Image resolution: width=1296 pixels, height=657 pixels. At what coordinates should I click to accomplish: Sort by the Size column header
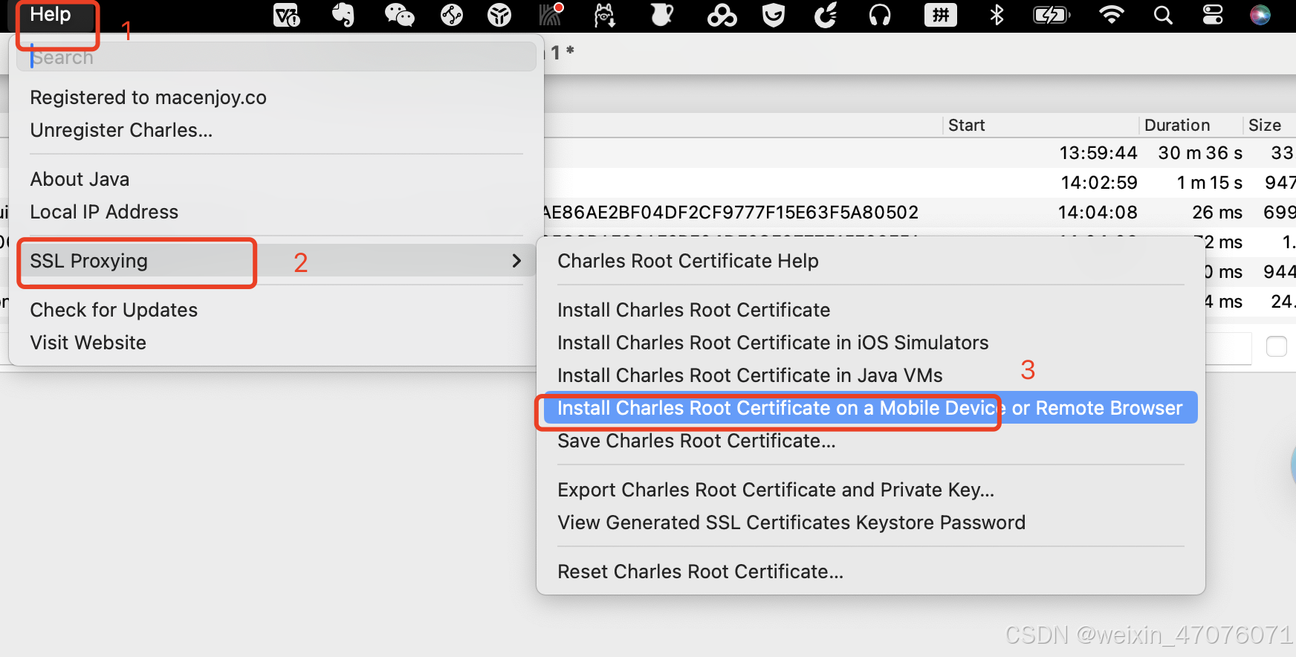click(1269, 126)
